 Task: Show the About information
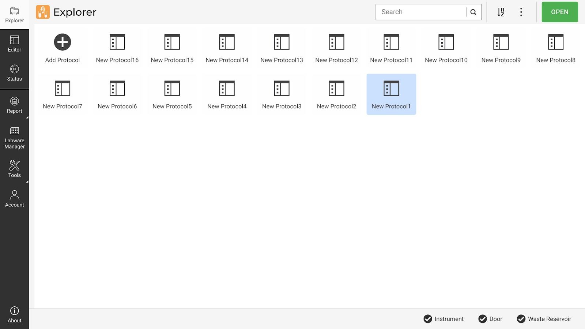coord(15,315)
